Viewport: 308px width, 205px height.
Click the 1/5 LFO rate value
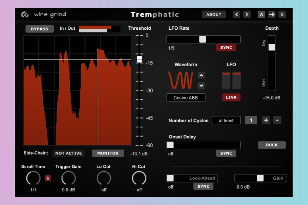[x=171, y=48]
